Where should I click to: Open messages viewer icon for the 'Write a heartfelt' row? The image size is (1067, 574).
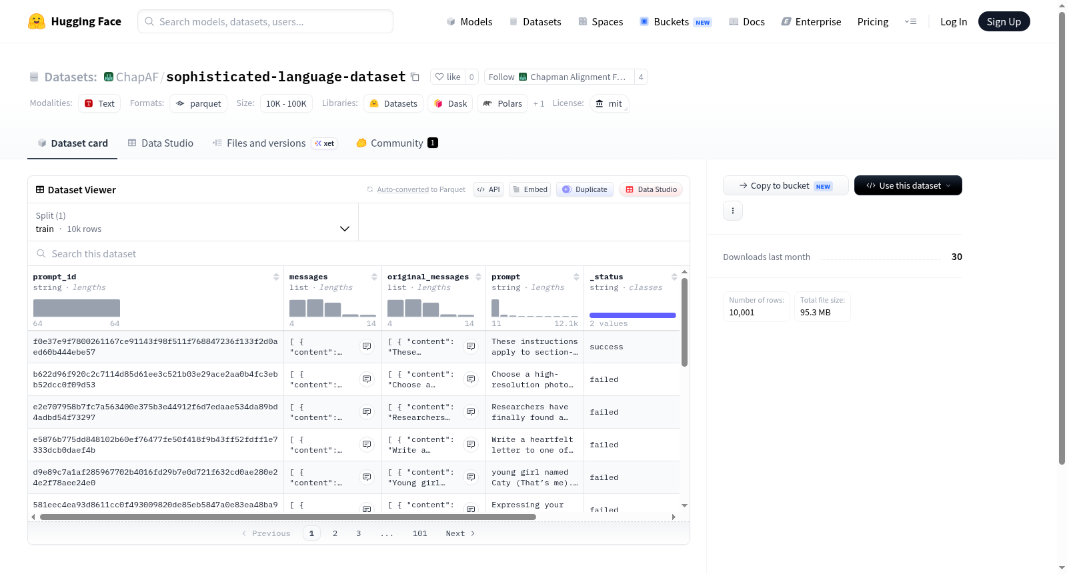[367, 445]
